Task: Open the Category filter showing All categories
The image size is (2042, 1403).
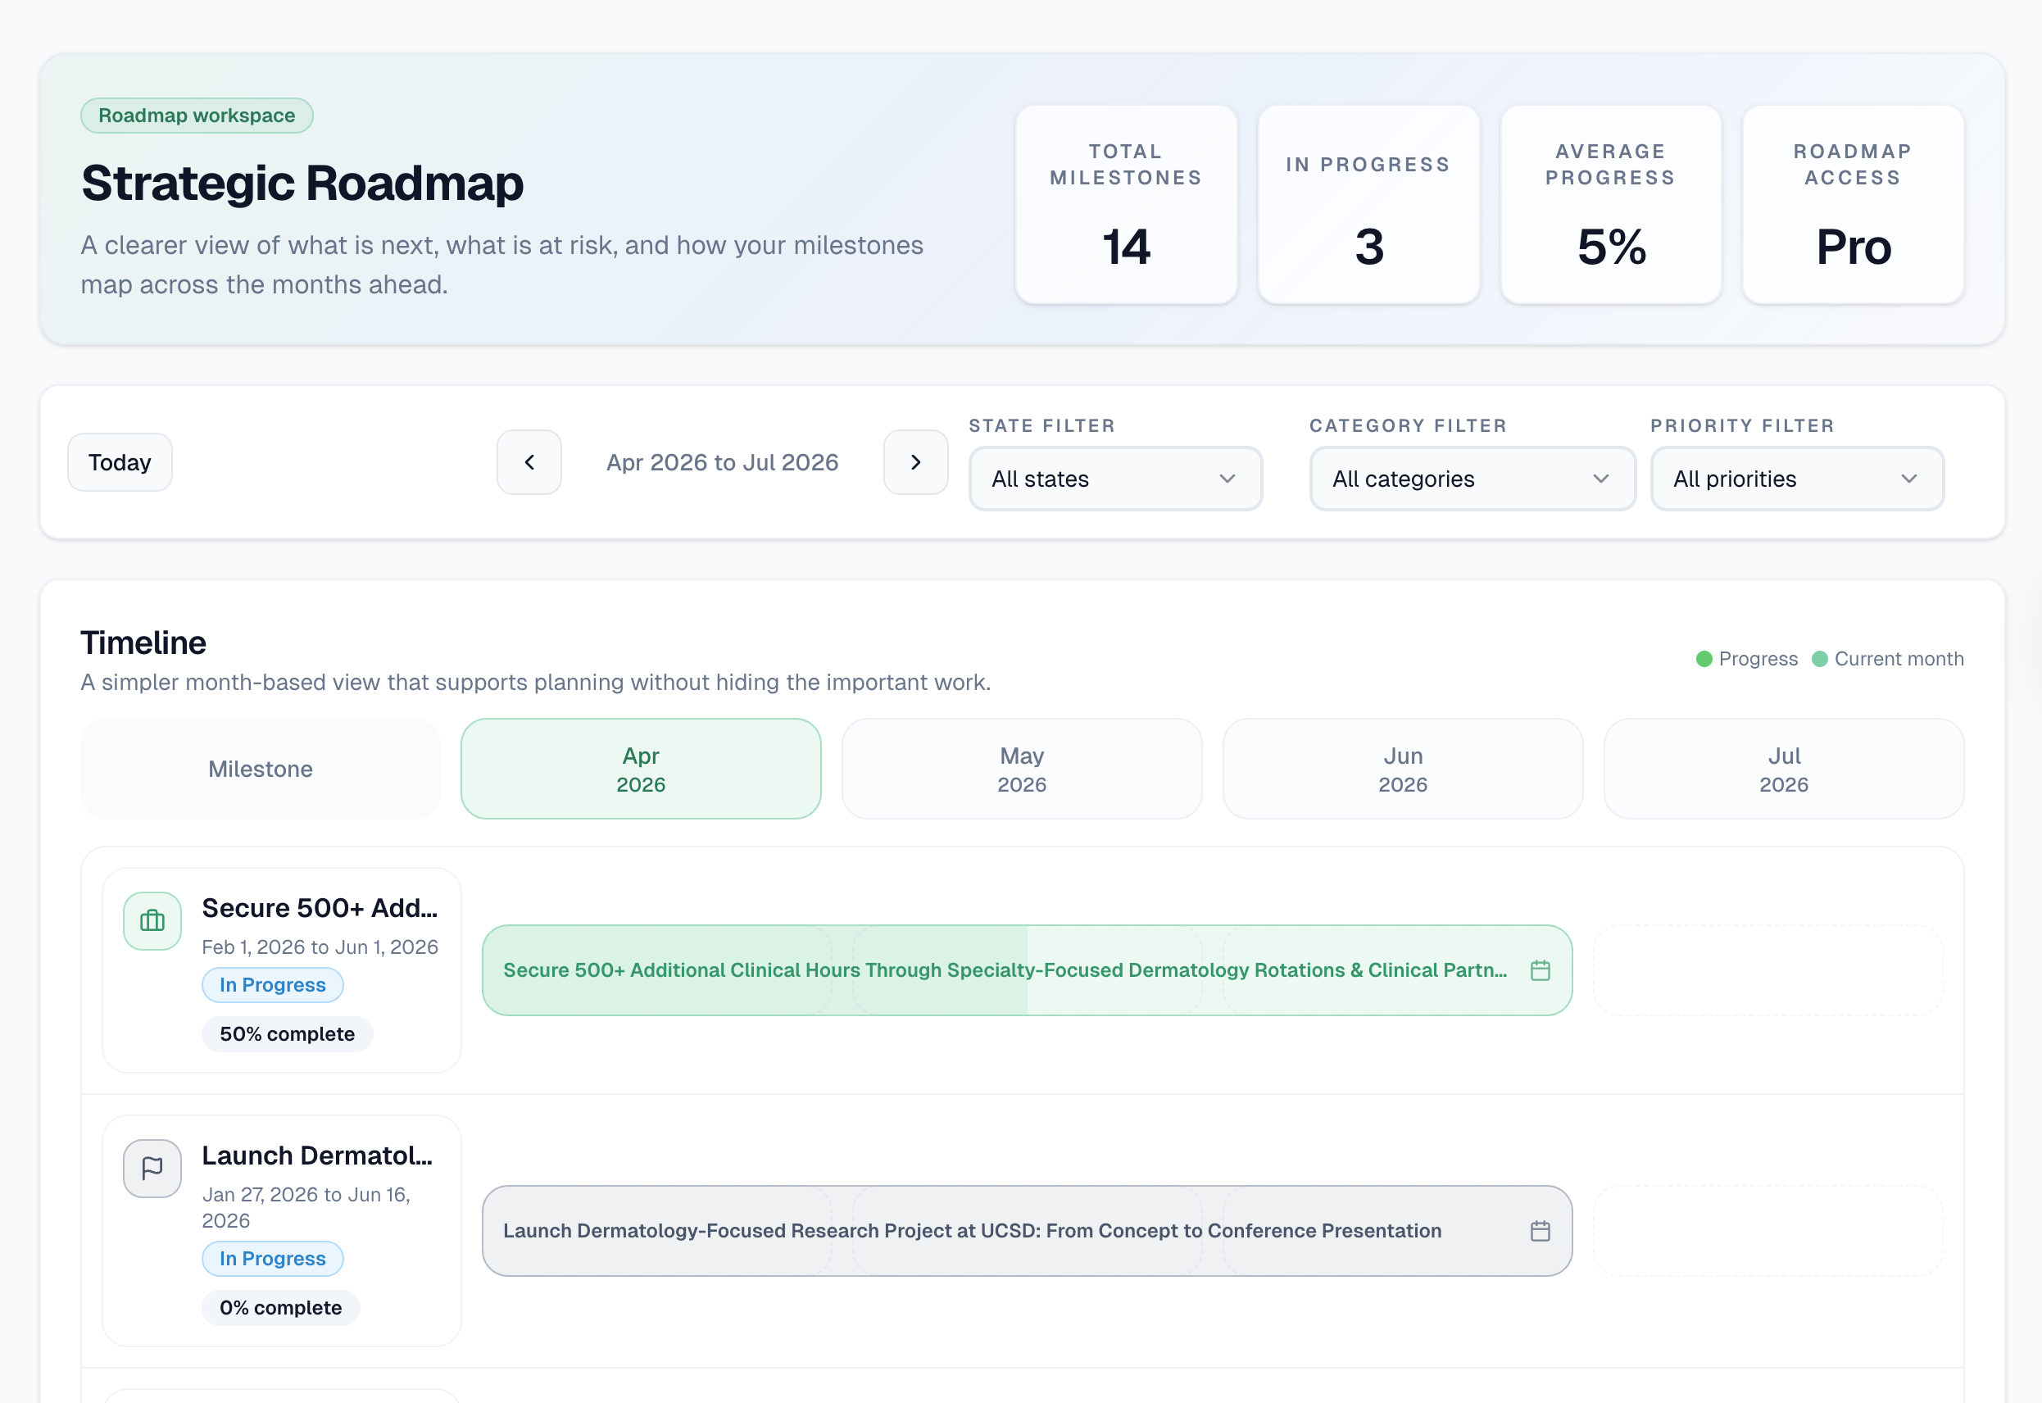Action: (x=1473, y=479)
